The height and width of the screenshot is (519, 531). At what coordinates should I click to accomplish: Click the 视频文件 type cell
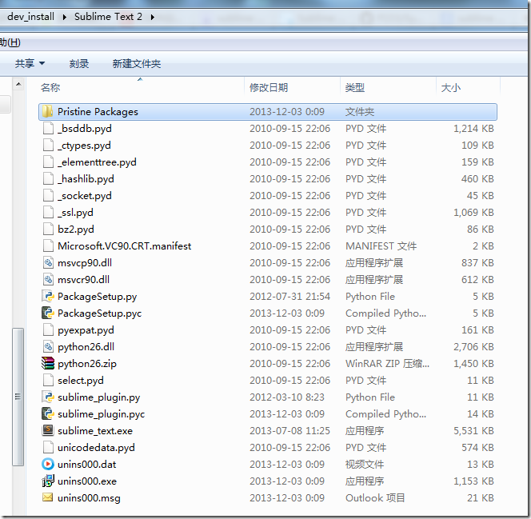[x=365, y=464]
